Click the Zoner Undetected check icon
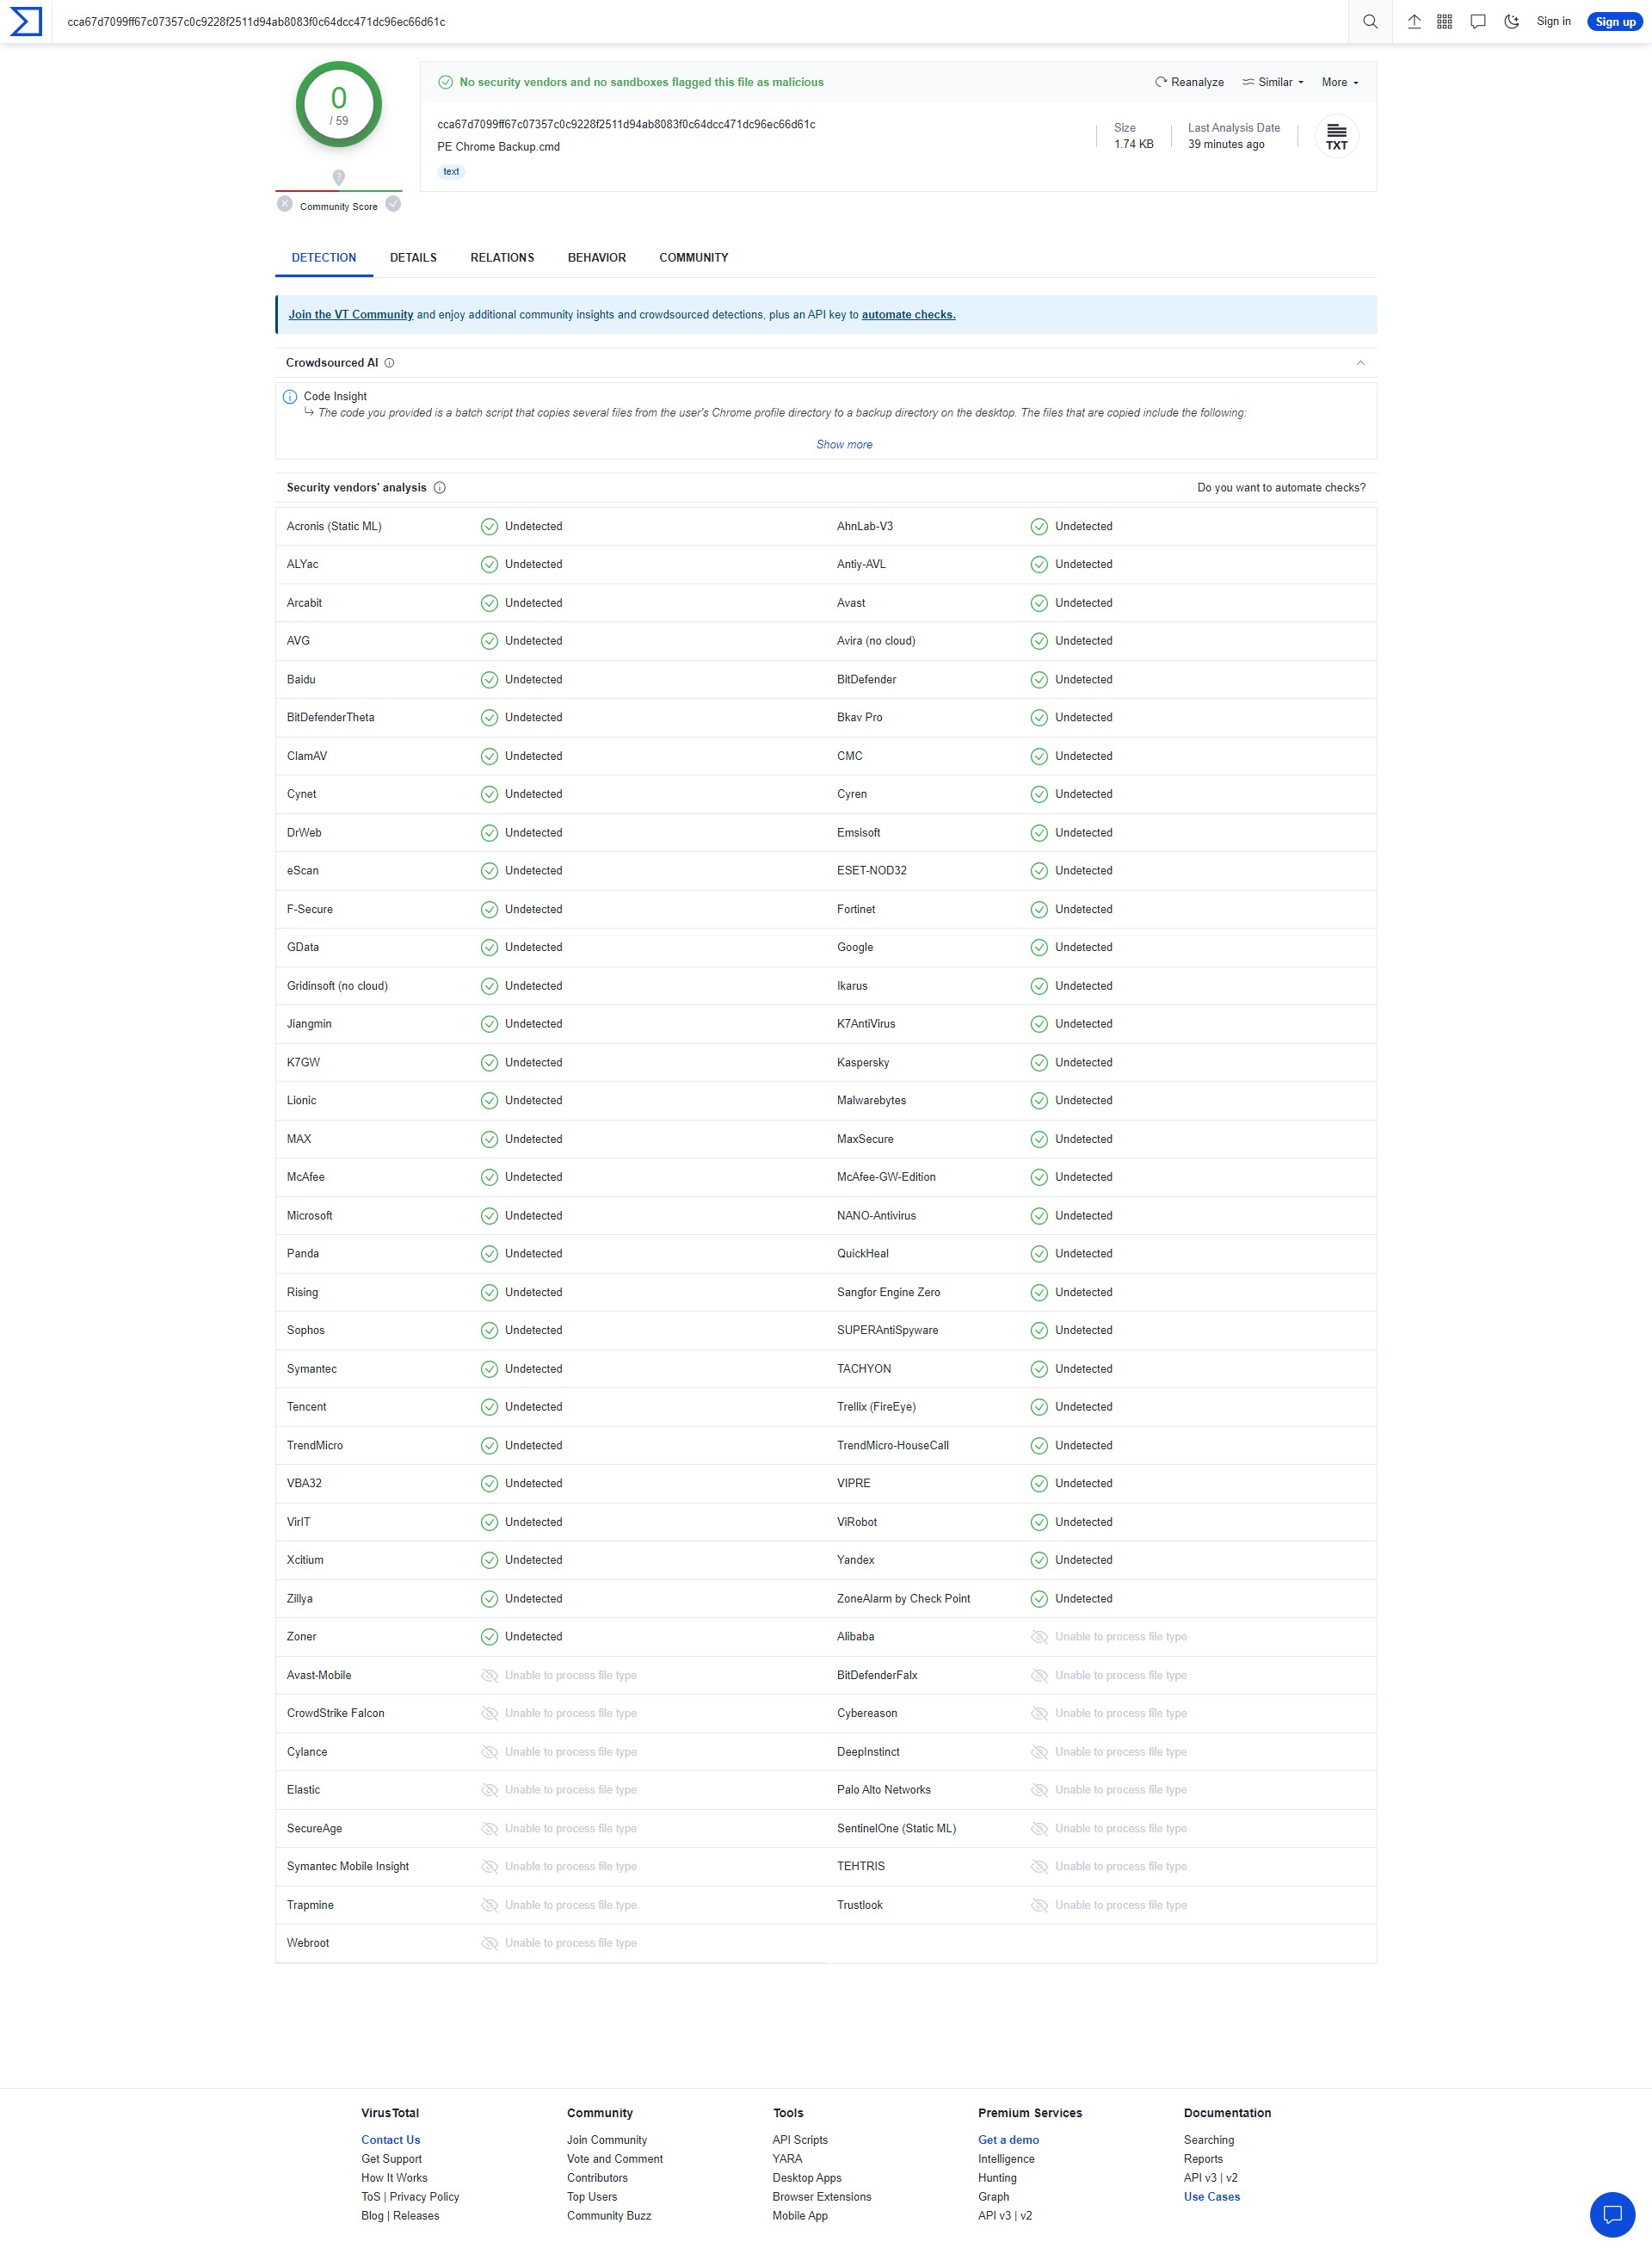Image resolution: width=1652 pixels, height=2254 pixels. tap(489, 1637)
